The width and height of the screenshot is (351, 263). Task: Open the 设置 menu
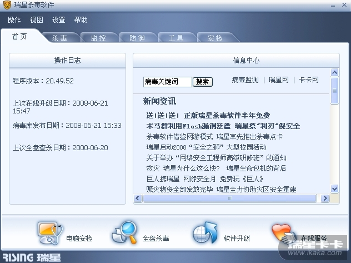click(59, 19)
